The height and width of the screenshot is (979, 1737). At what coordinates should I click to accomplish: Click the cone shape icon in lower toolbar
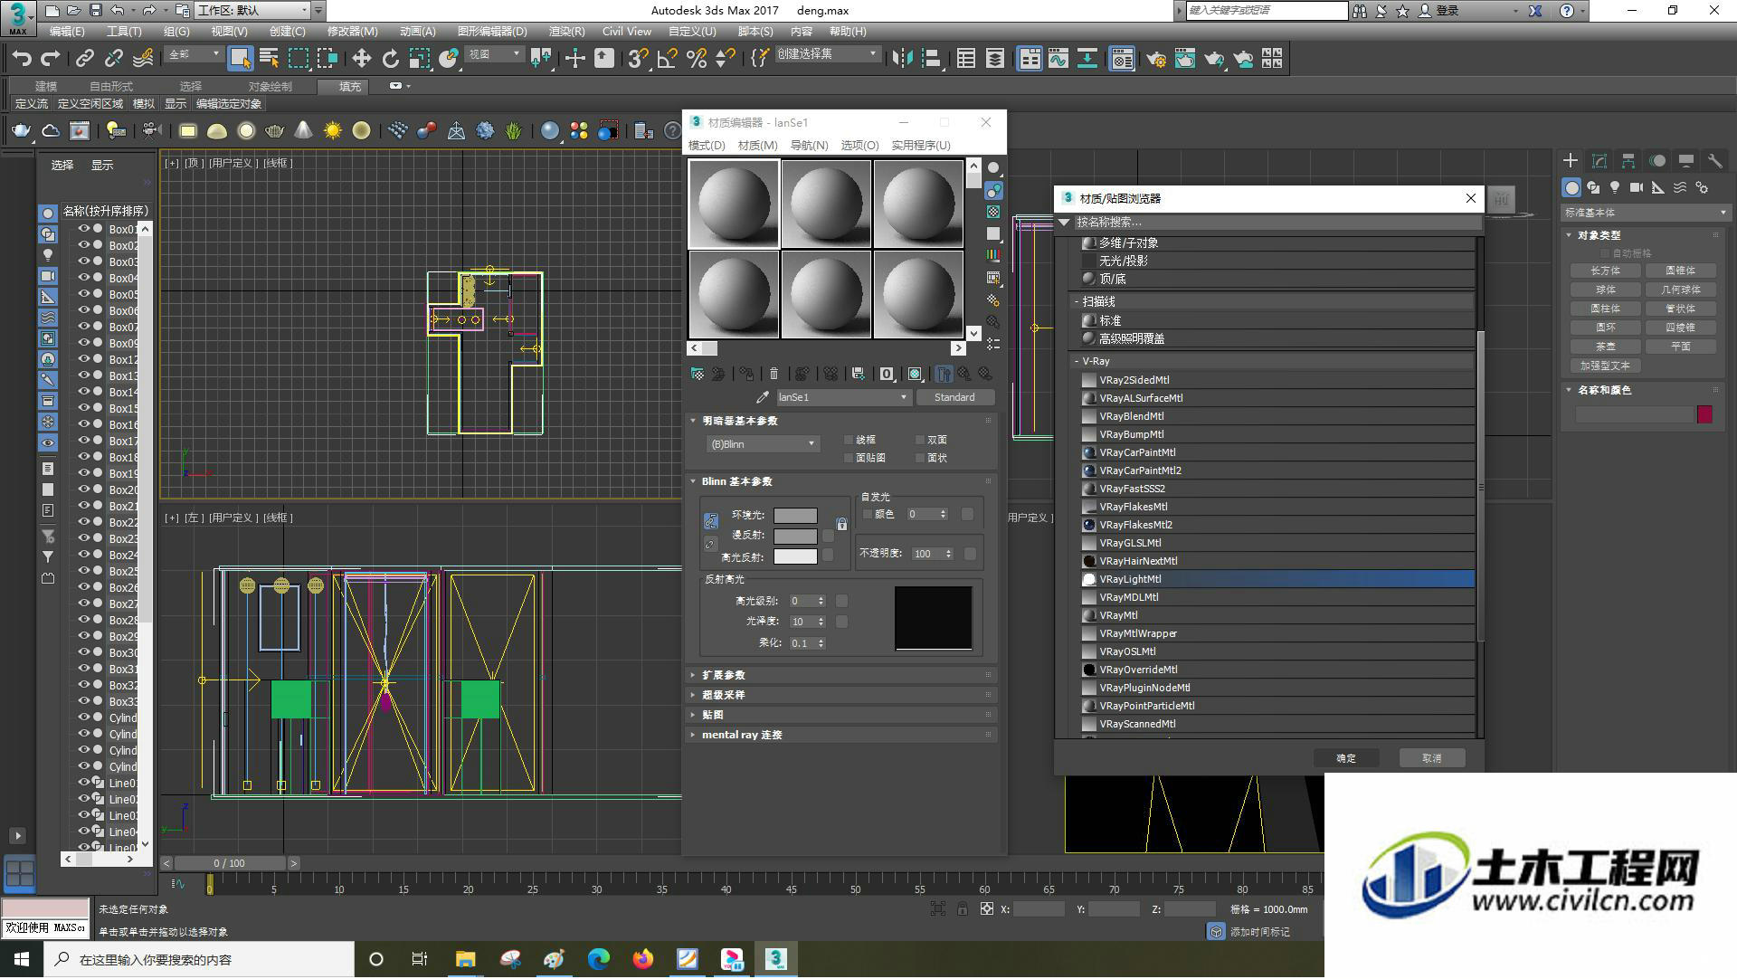(304, 131)
